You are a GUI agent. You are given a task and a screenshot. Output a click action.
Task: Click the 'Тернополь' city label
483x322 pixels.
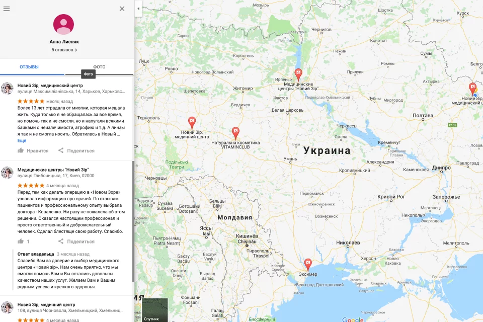point(149,118)
